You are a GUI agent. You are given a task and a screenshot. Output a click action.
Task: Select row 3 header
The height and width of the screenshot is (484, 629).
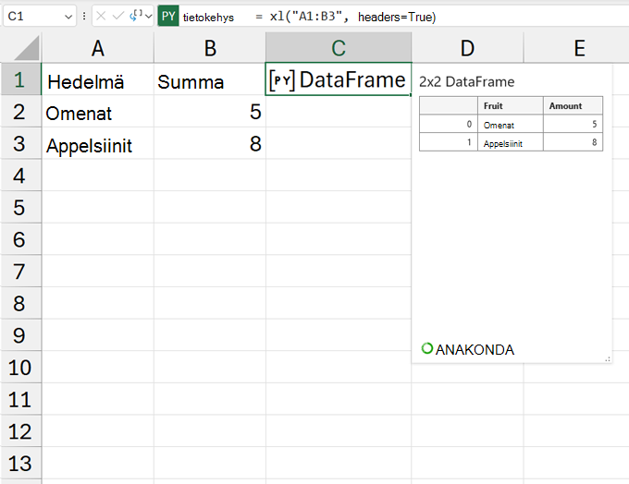(x=20, y=143)
